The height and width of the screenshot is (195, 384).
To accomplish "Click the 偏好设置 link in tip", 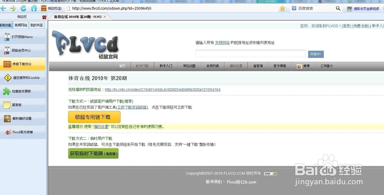I will tap(101, 127).
